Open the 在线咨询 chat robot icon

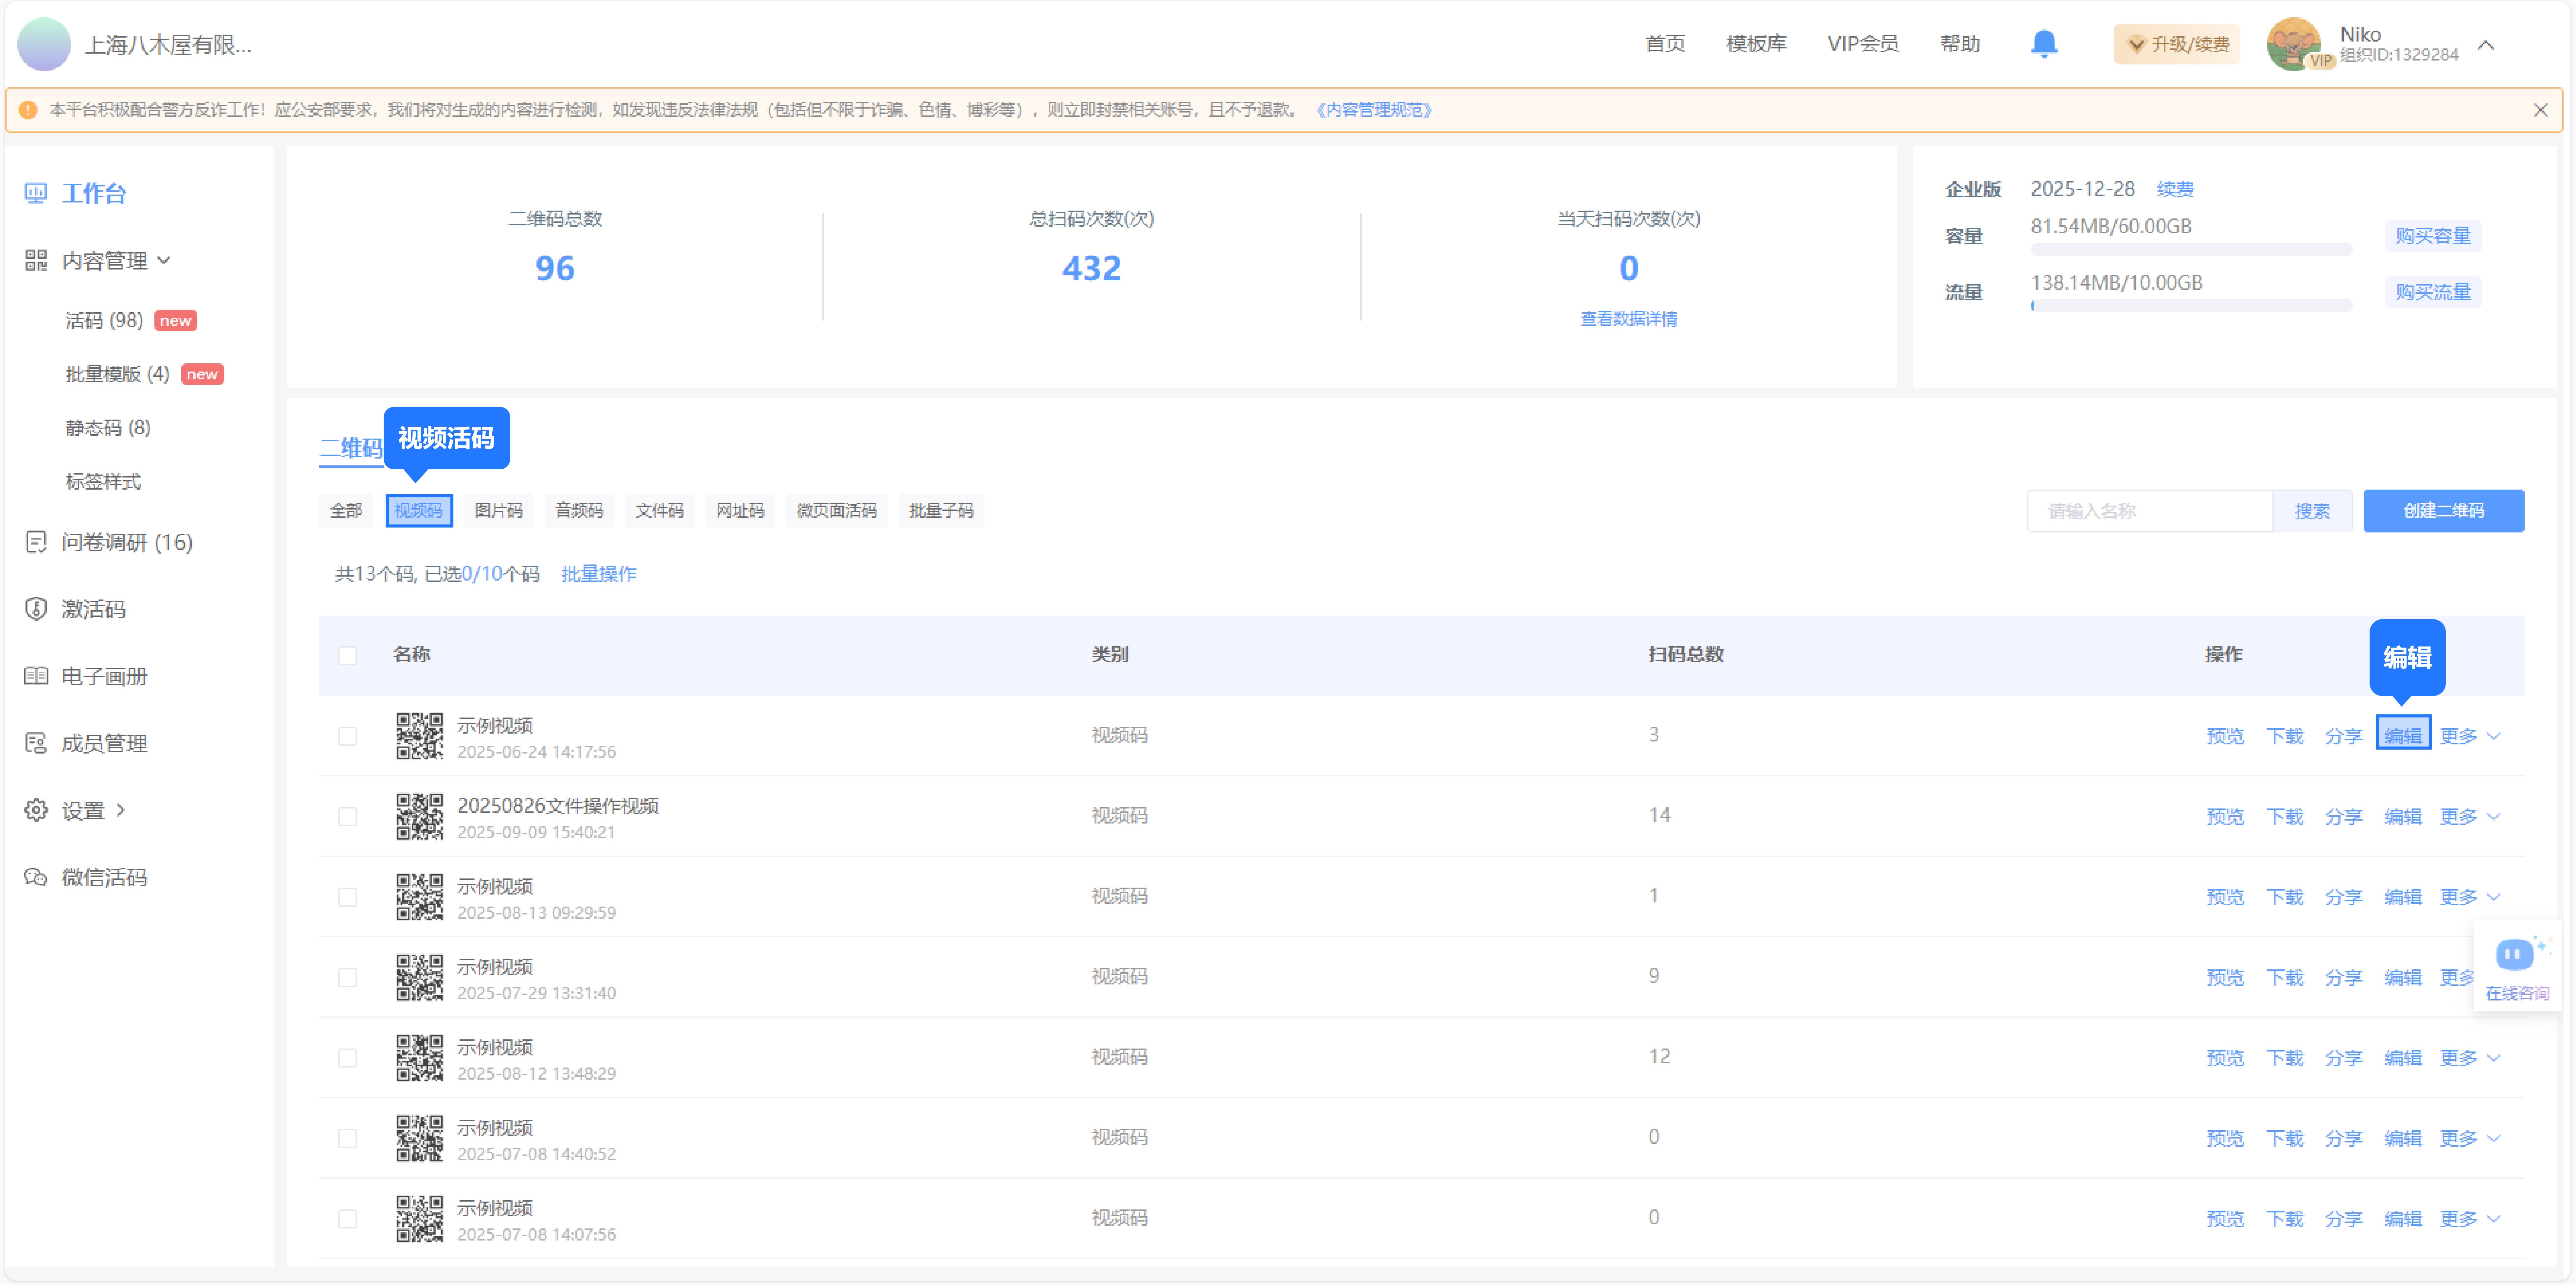(2514, 955)
